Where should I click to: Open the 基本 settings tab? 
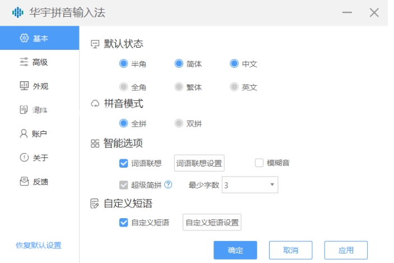[x=39, y=38]
